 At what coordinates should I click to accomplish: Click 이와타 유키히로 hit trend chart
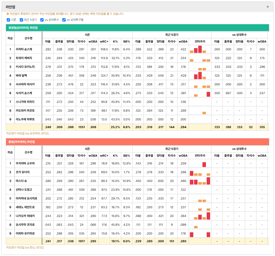point(200,233)
